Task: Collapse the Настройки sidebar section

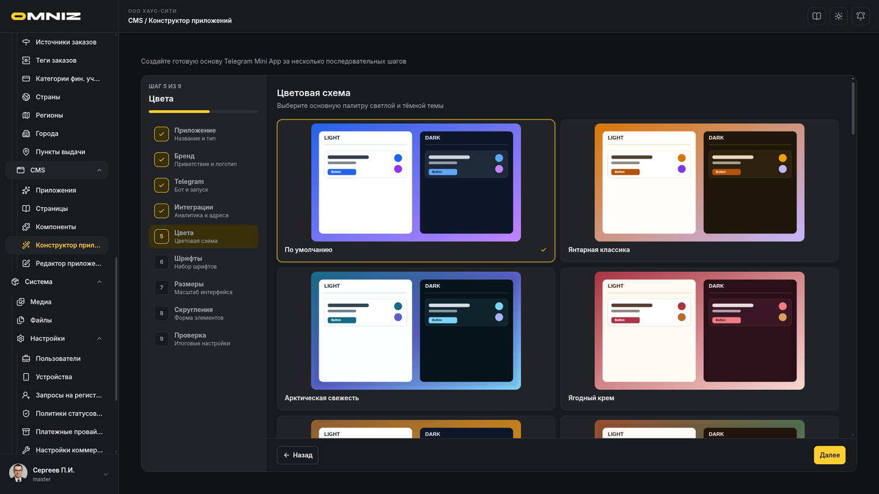Action: (99, 338)
